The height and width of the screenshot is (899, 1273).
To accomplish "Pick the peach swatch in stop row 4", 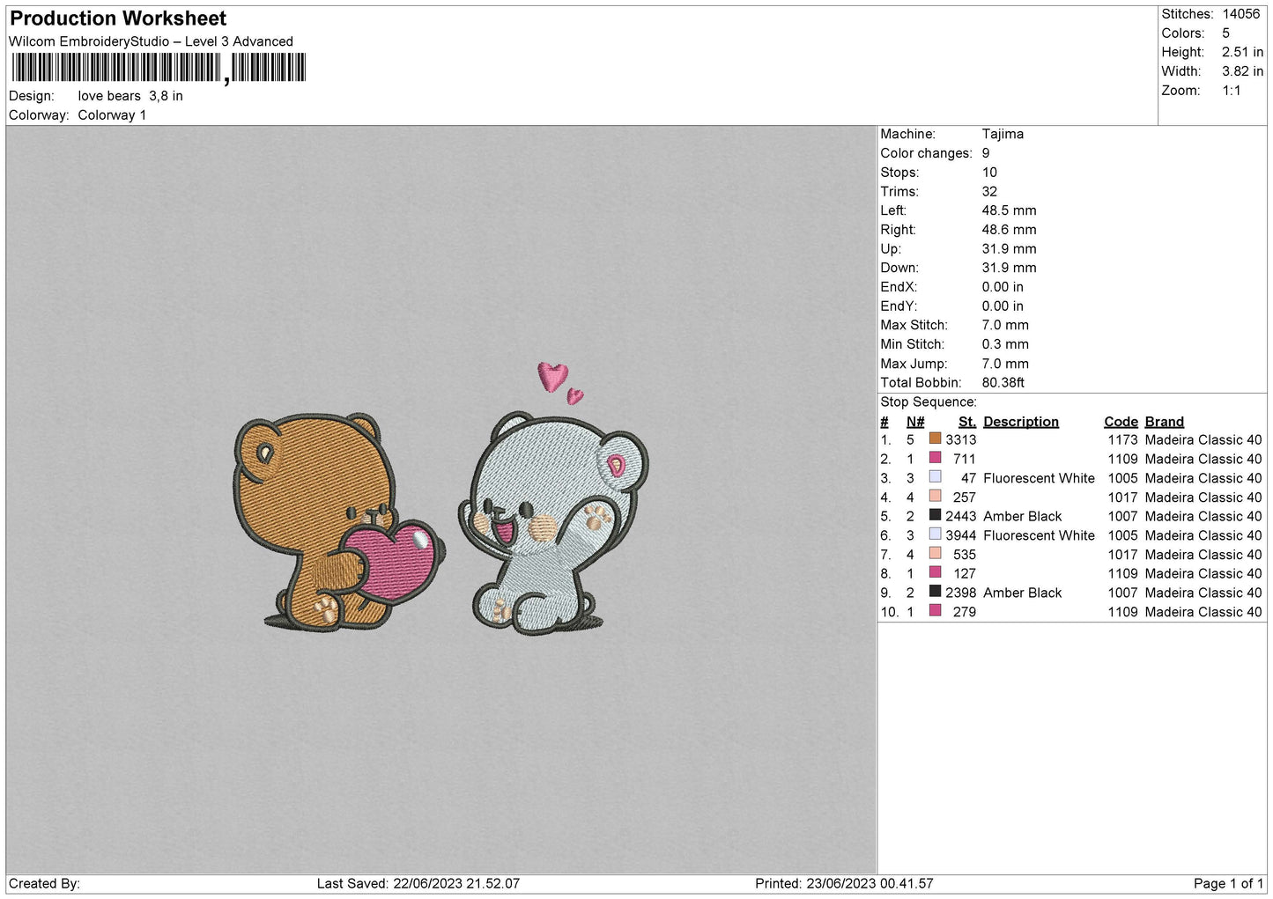I will pyautogui.click(x=935, y=497).
